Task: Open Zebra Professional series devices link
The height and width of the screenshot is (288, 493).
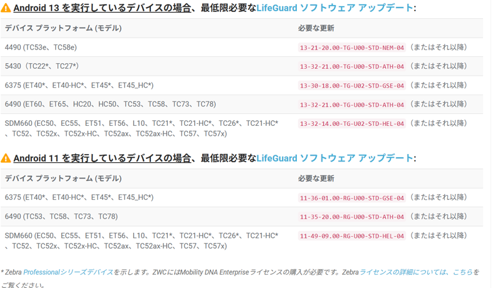Action: point(68,272)
